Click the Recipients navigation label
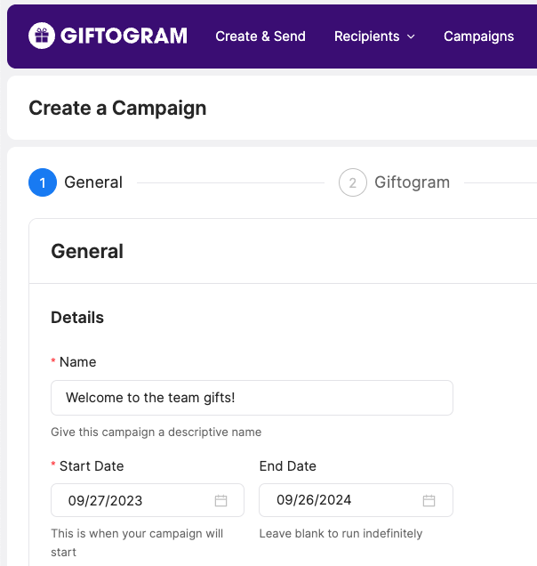Viewport: 537px width, 566px height. (x=366, y=36)
